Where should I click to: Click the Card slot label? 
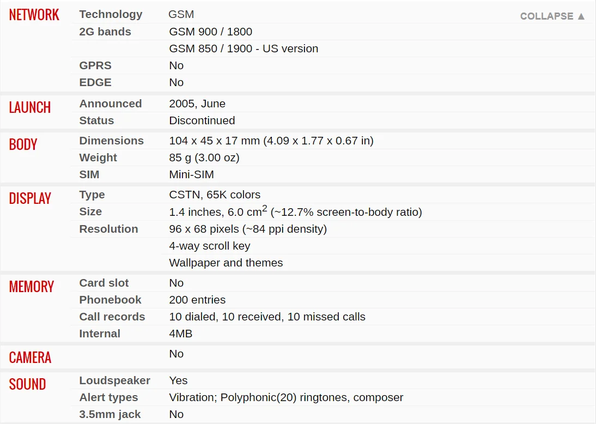[x=104, y=283]
